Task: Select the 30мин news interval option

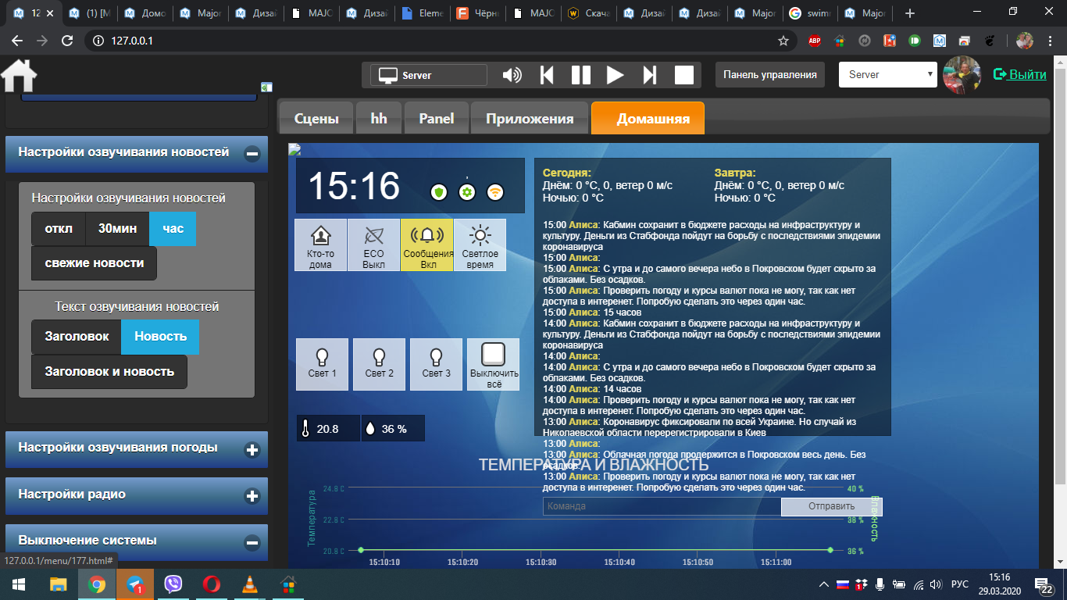Action: point(117,229)
